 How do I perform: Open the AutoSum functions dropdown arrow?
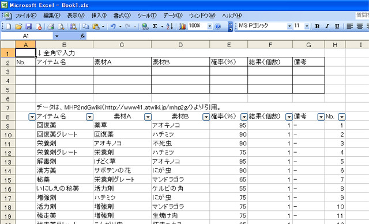tap(162, 26)
